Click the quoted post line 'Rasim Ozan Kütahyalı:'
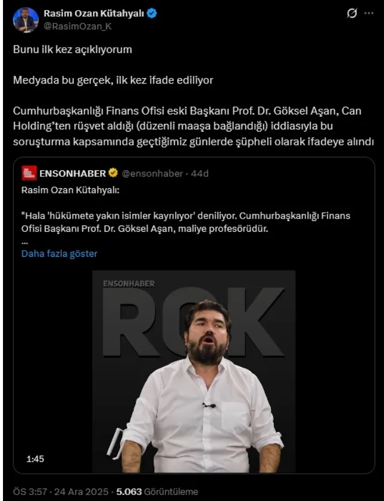Viewport: 384px width, 501px height. click(70, 190)
